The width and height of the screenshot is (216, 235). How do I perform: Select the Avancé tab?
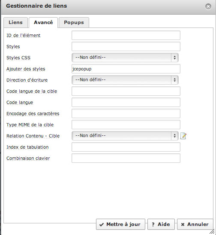click(x=43, y=22)
